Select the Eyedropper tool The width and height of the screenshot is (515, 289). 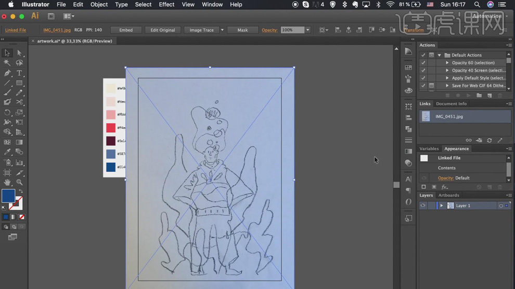(x=7, y=152)
